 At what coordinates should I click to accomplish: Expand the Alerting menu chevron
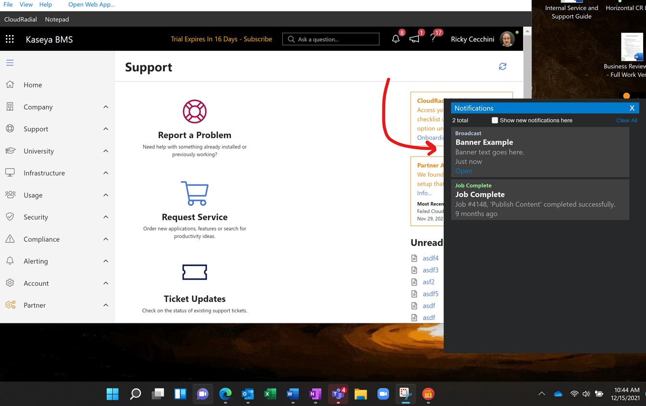tap(106, 261)
